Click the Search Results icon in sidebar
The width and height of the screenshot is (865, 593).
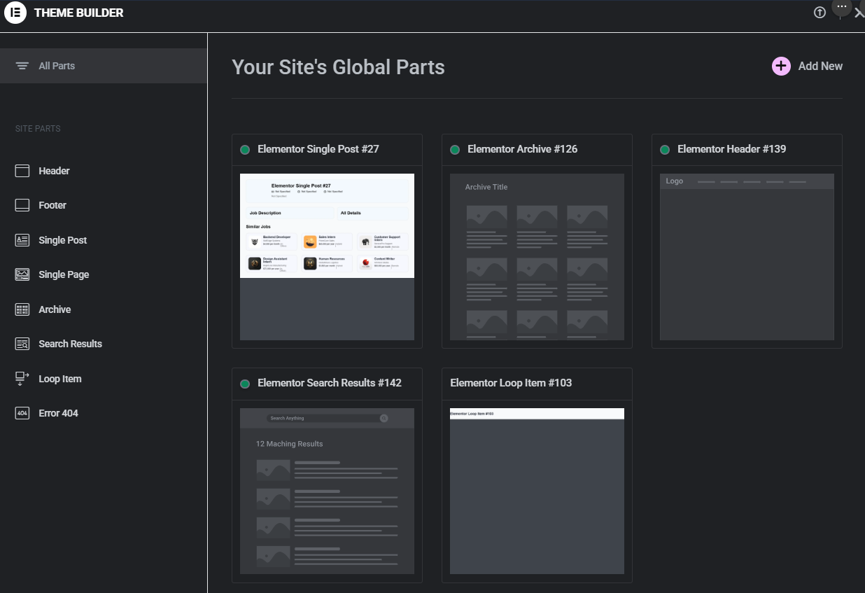pos(22,344)
